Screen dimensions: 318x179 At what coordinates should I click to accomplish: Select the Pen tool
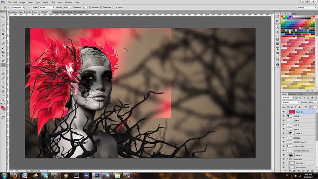point(3,79)
